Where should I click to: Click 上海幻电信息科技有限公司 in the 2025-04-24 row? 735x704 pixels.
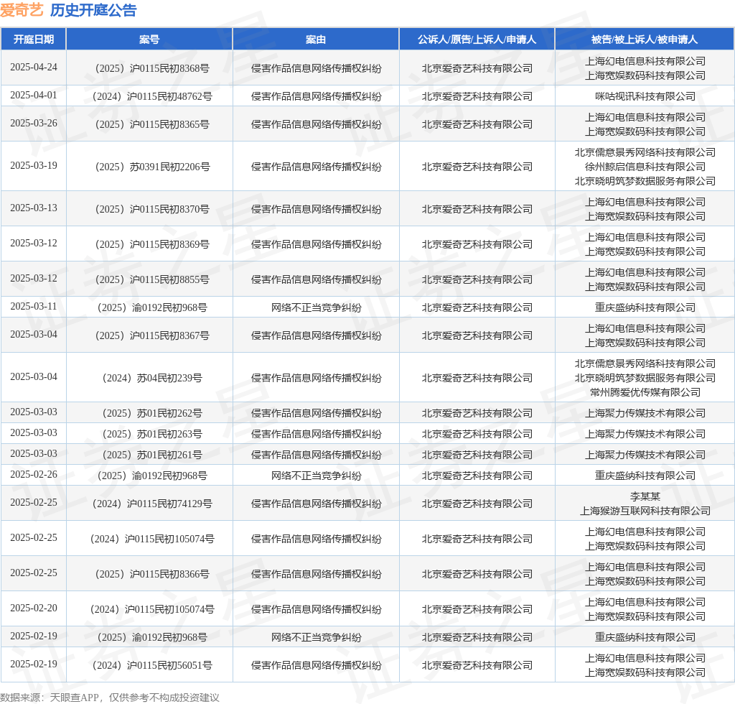point(645,62)
